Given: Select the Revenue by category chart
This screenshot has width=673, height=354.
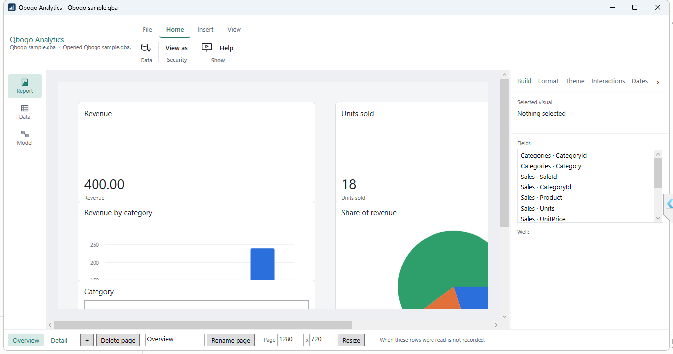Looking at the screenshot, I should point(196,240).
